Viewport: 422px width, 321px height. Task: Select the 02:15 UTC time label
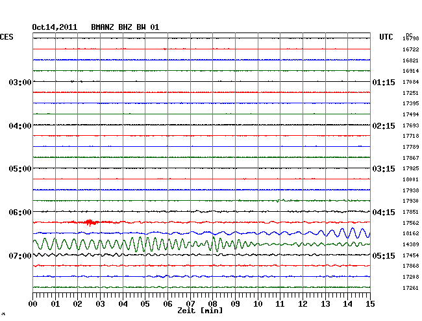pyautogui.click(x=384, y=126)
